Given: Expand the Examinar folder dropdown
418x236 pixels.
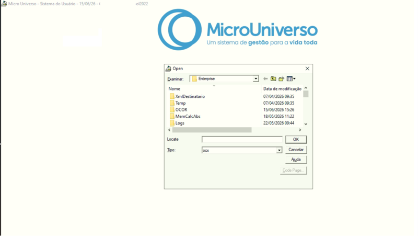Looking at the screenshot, I should [256, 79].
